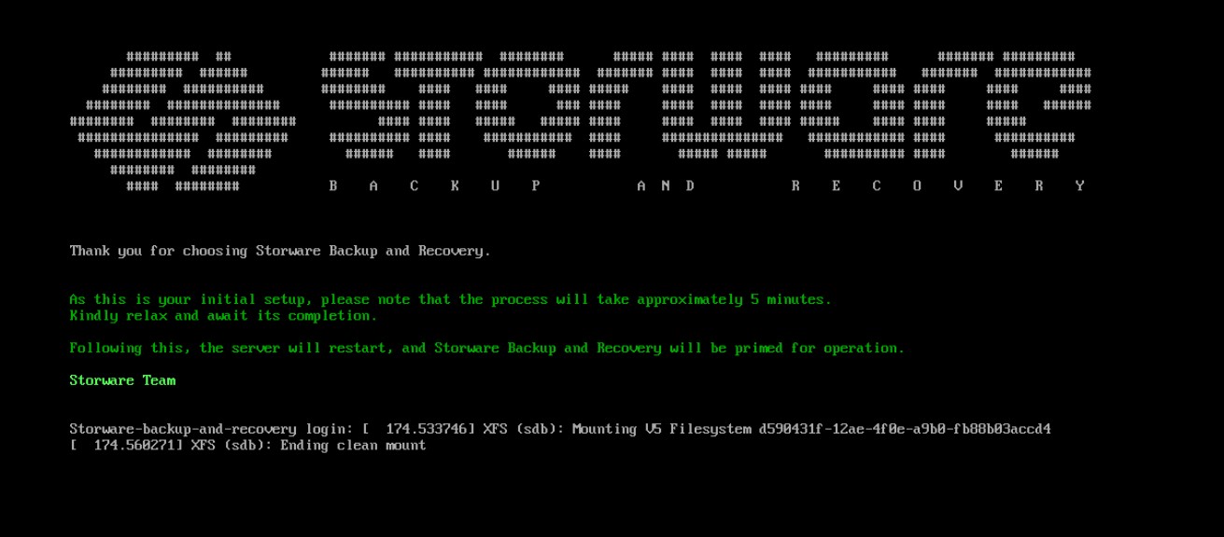Click the "Kindly relax and await its completion" line
The width and height of the screenshot is (1224, 537).
(x=223, y=315)
